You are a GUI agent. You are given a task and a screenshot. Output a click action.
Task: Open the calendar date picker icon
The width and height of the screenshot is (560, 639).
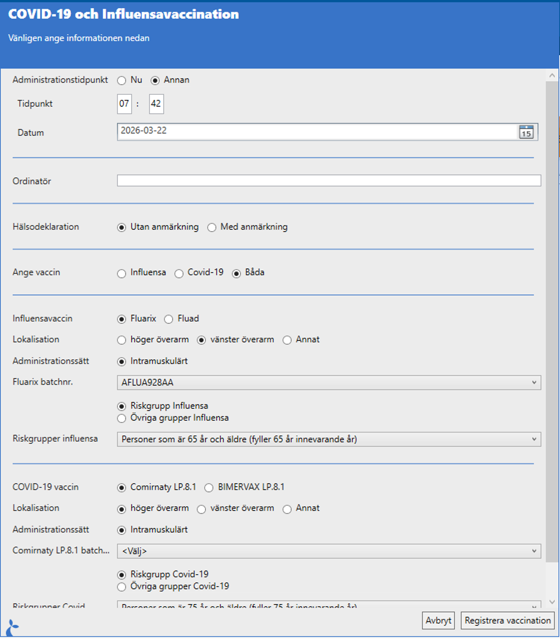pos(525,132)
